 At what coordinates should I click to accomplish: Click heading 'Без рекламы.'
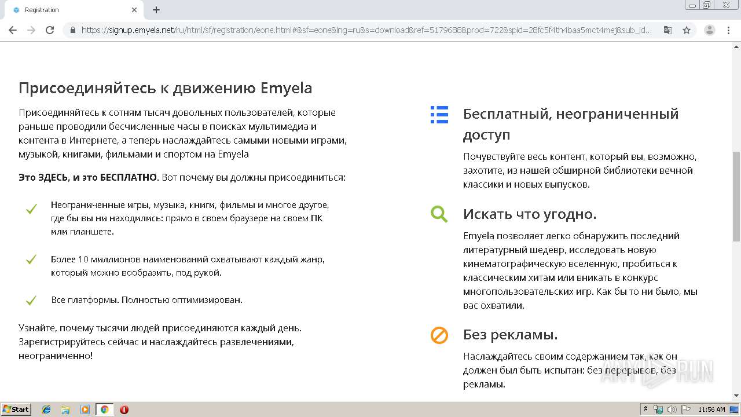tap(511, 335)
